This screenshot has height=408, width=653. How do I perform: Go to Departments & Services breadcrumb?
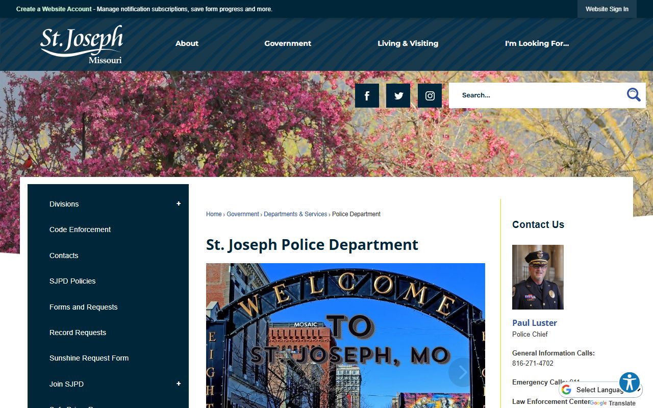click(295, 214)
